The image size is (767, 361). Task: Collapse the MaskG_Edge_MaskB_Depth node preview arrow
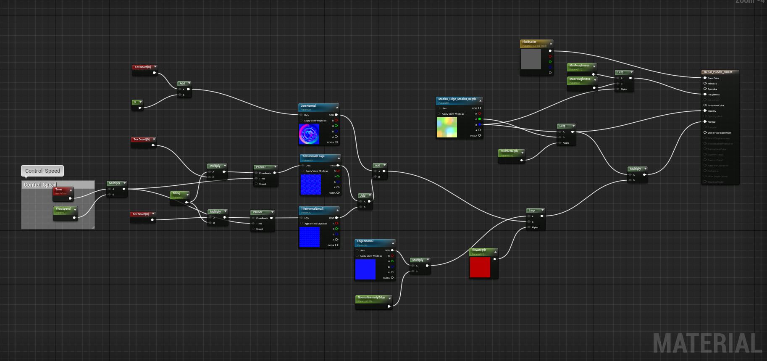point(481,100)
